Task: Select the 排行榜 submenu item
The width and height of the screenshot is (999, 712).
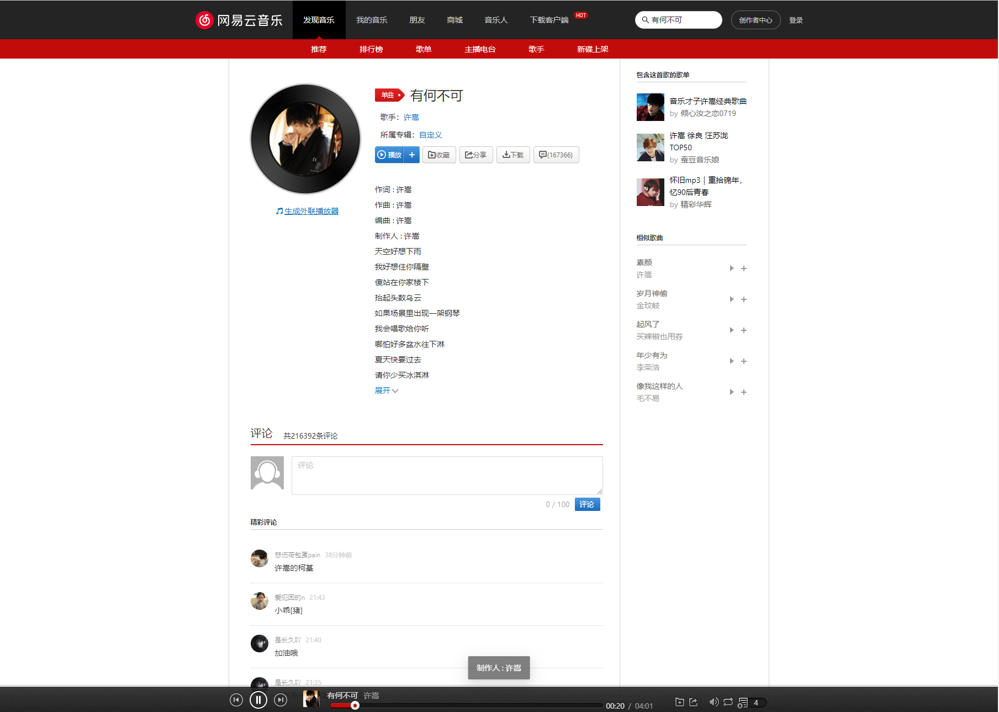Action: pos(371,49)
